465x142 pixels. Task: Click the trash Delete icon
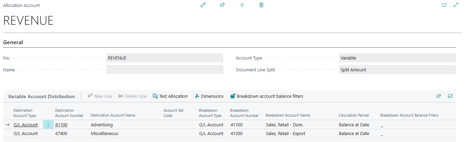(261, 5)
